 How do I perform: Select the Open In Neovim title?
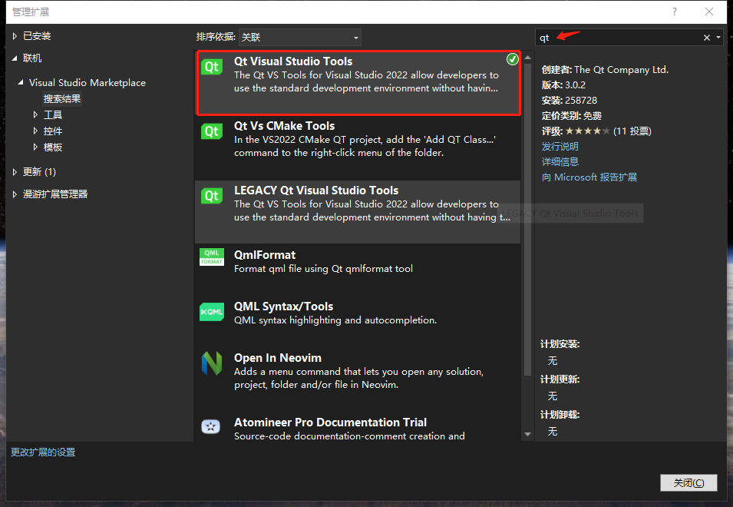278,358
